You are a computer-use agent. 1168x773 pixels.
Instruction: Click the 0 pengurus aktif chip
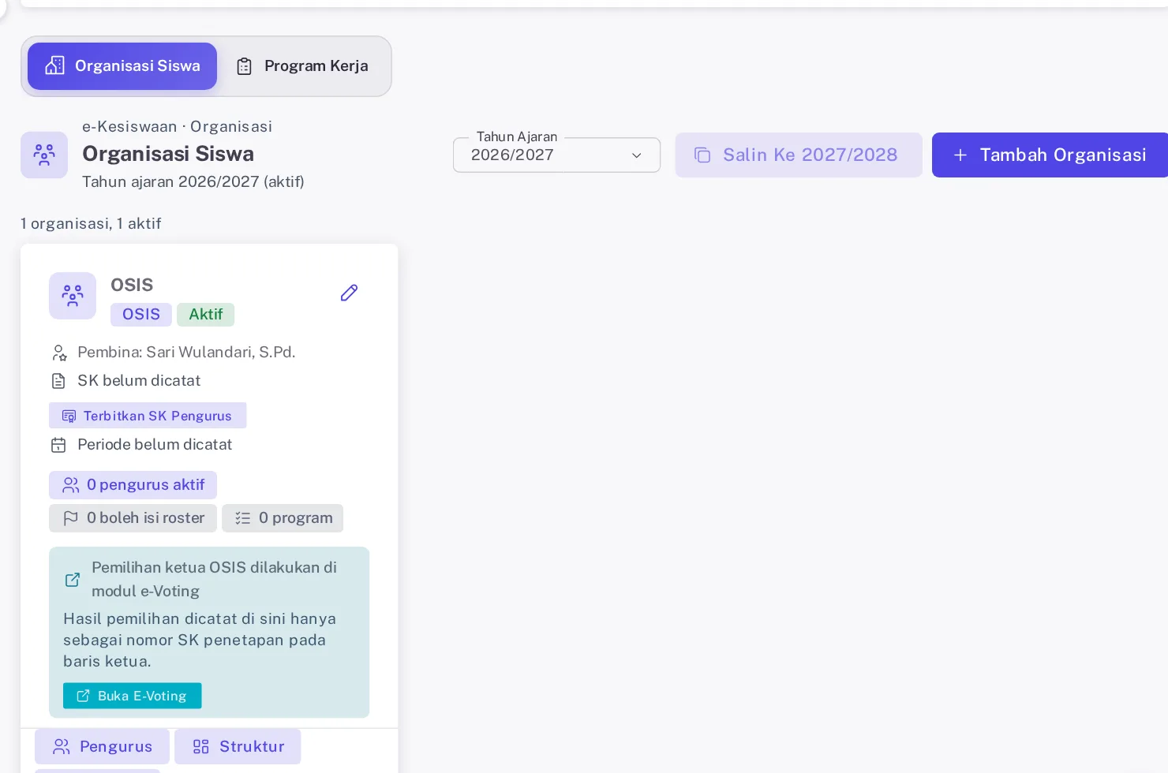pos(133,485)
